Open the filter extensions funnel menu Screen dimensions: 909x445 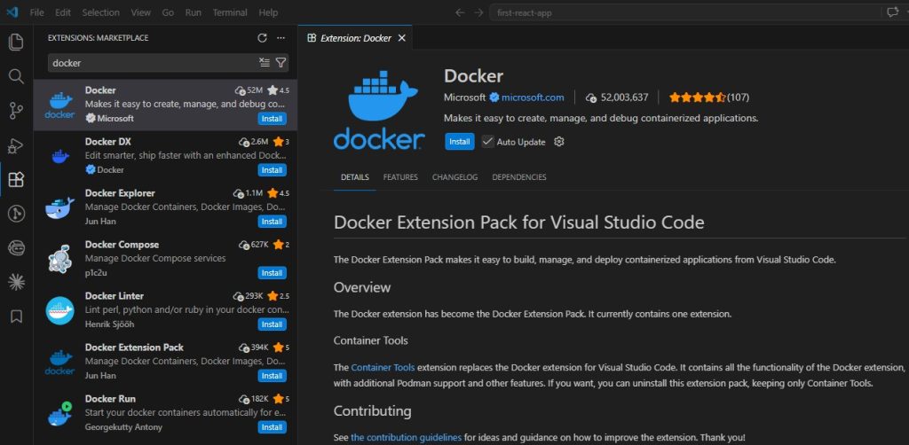pyautogui.click(x=281, y=63)
